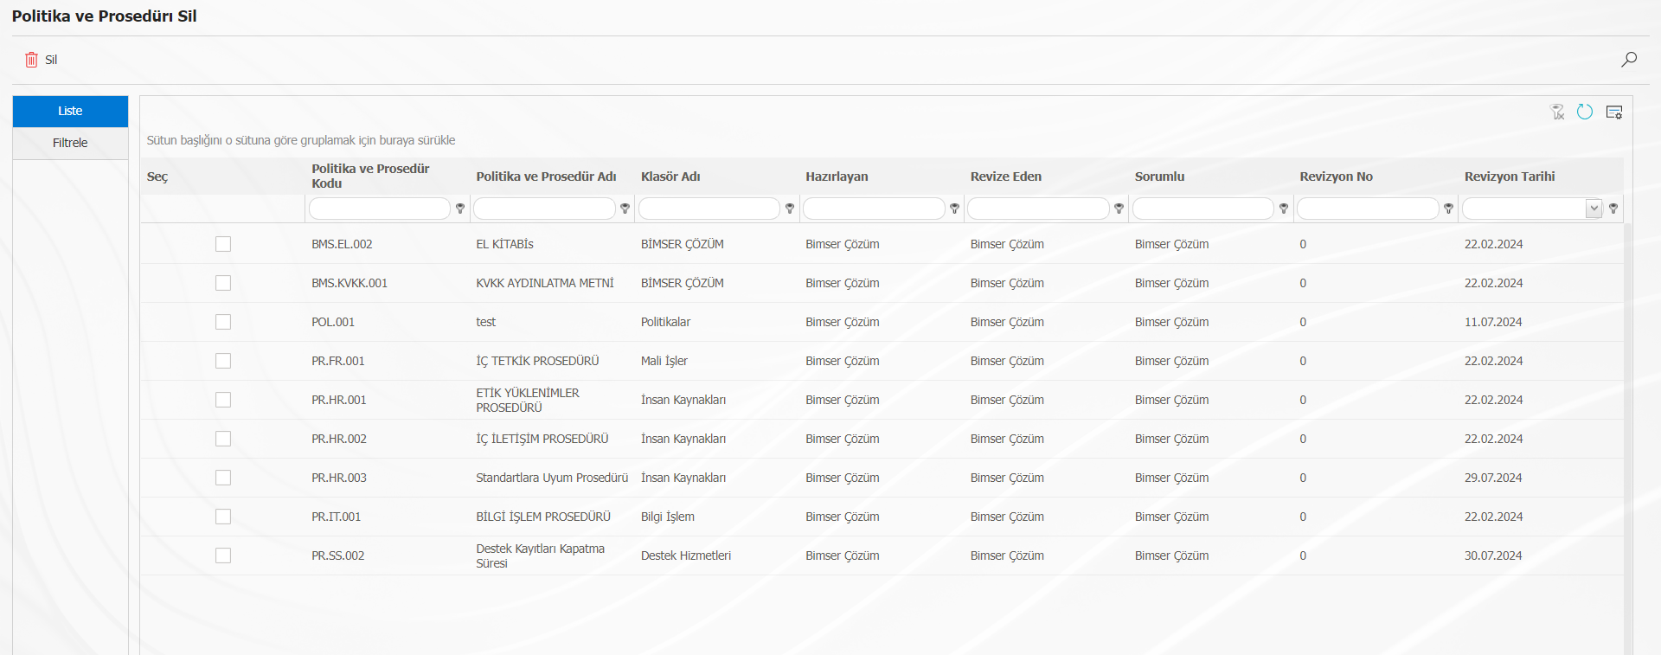Screen dimensions: 1661x655
Task: Click the EL KİTABİs name cell
Action: point(504,244)
